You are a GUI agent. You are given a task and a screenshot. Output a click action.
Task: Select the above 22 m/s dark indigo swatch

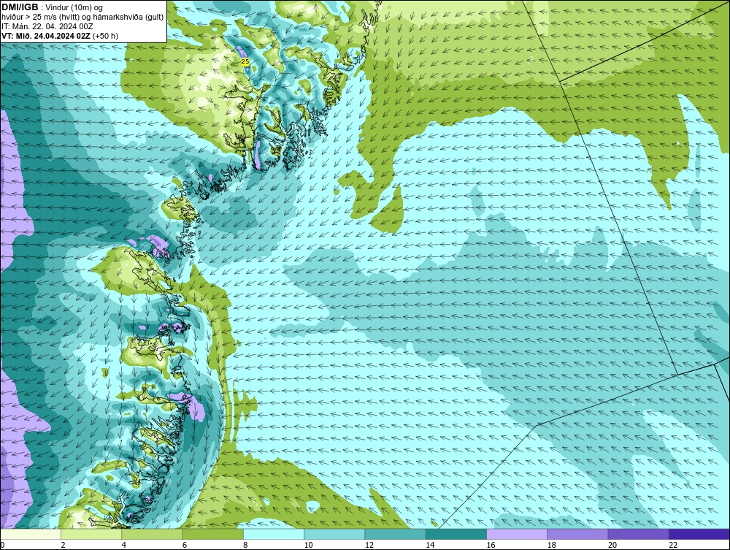coord(699,534)
